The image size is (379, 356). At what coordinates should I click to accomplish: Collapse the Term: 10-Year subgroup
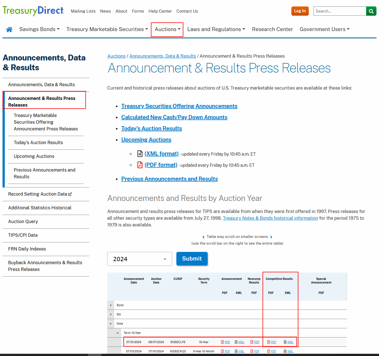[x=118, y=333]
